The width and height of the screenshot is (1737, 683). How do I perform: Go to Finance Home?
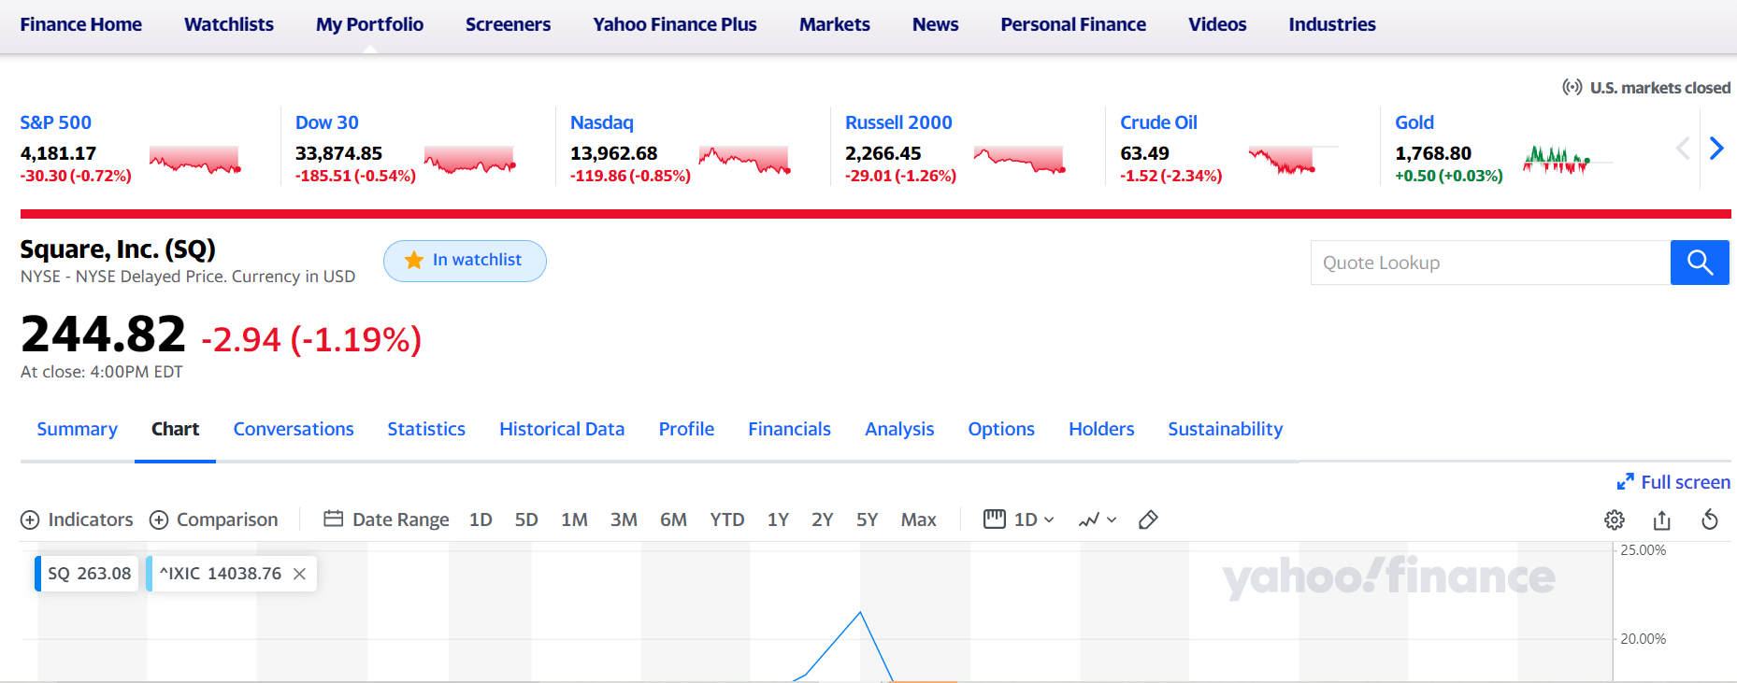pyautogui.click(x=81, y=24)
